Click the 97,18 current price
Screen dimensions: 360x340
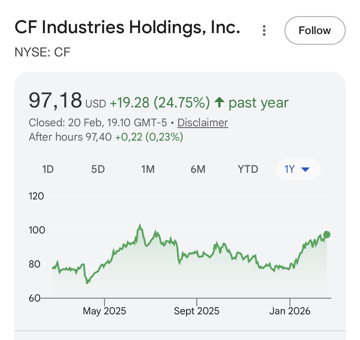pyautogui.click(x=55, y=101)
